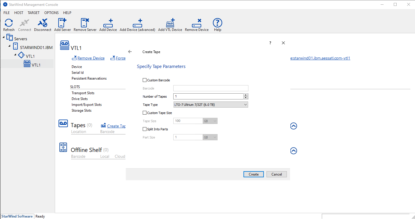Click the Barcode input field

coord(211,88)
